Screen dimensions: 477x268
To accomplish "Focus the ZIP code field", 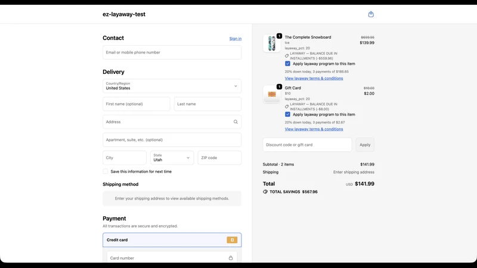I will coord(219,158).
